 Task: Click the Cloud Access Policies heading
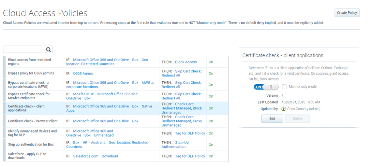(45, 13)
